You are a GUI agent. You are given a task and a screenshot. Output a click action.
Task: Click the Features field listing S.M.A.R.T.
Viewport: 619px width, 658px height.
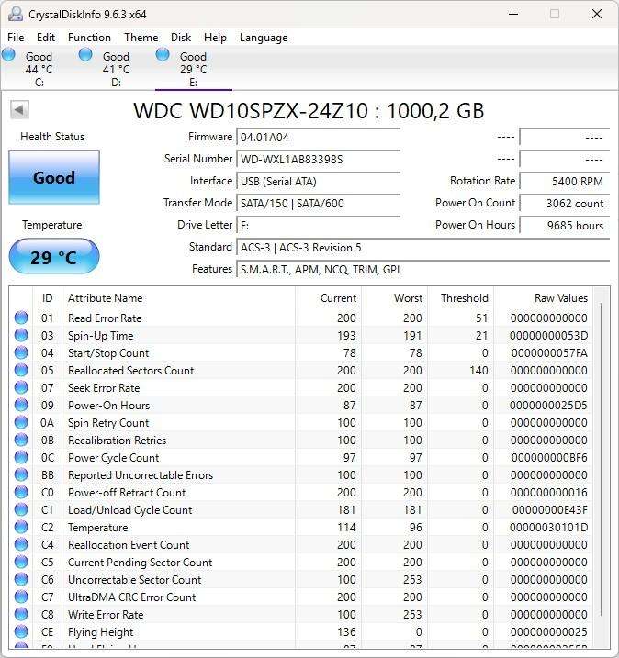423,270
